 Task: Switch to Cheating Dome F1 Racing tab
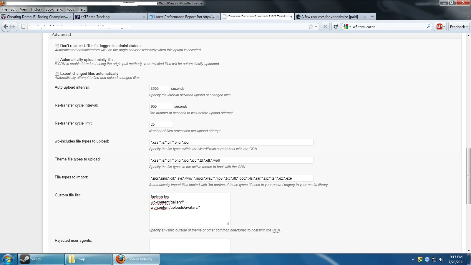[x=37, y=17]
